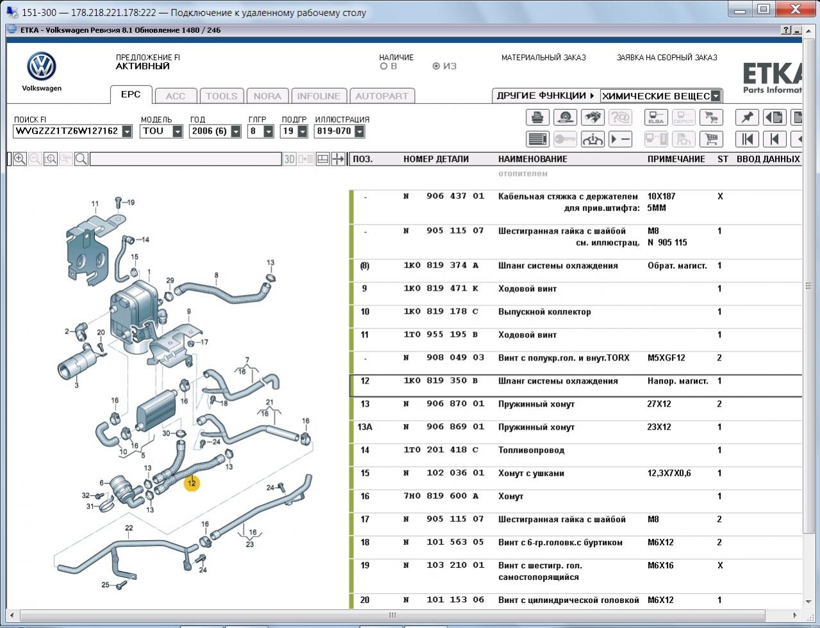Click the Volkswagen logo
The image size is (820, 628).
tap(42, 67)
